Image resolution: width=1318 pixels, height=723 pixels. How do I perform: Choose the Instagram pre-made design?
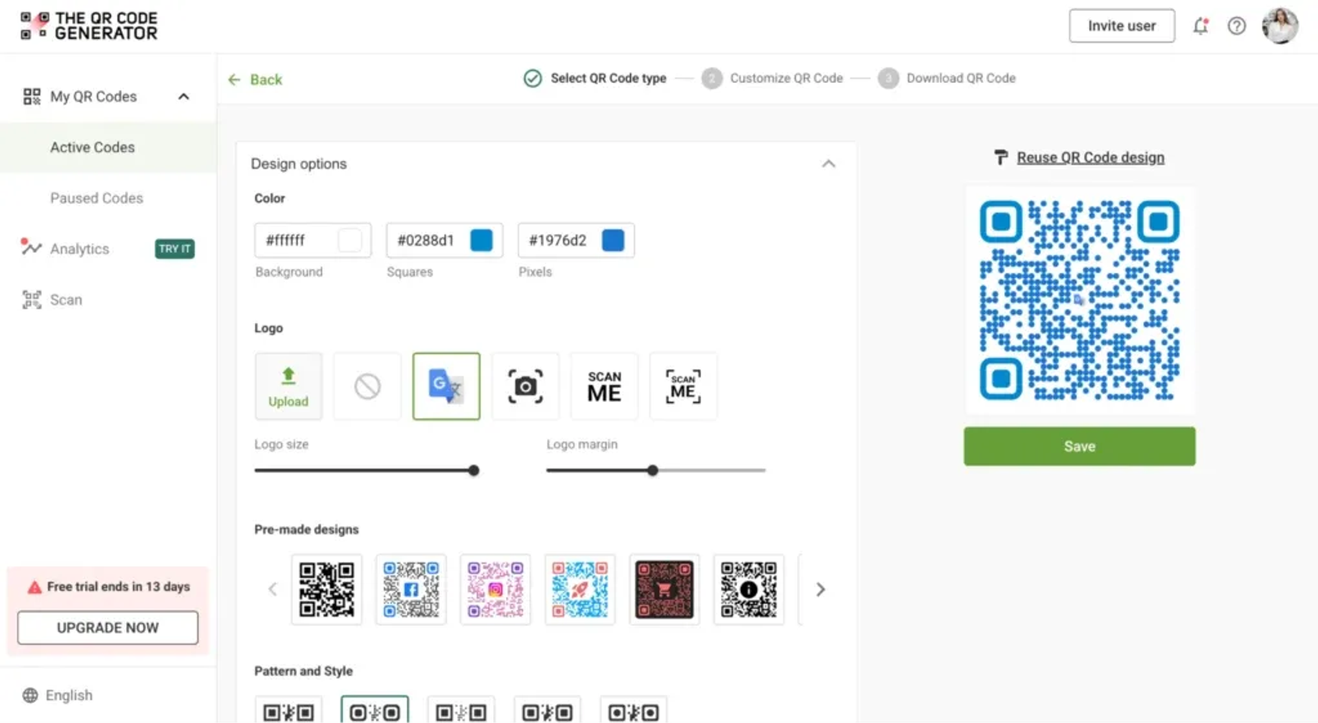496,589
